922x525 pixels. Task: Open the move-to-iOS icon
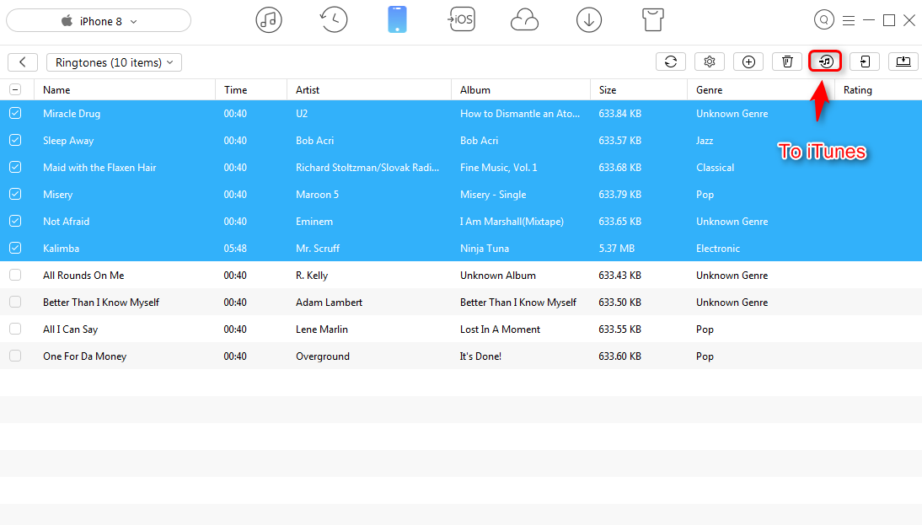coord(462,20)
